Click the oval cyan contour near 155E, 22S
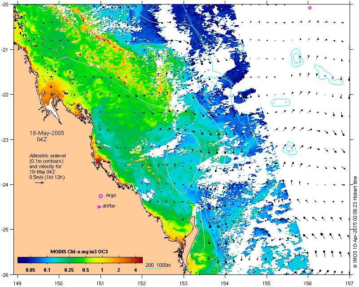359x287 pixels. point(281,102)
